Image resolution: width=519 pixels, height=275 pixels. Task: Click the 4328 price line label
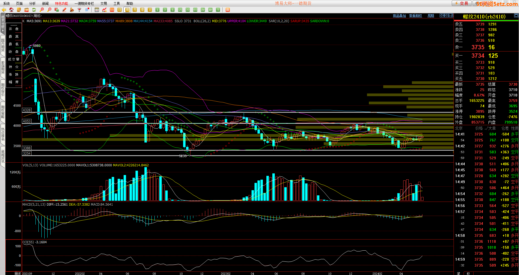(x=27, y=110)
